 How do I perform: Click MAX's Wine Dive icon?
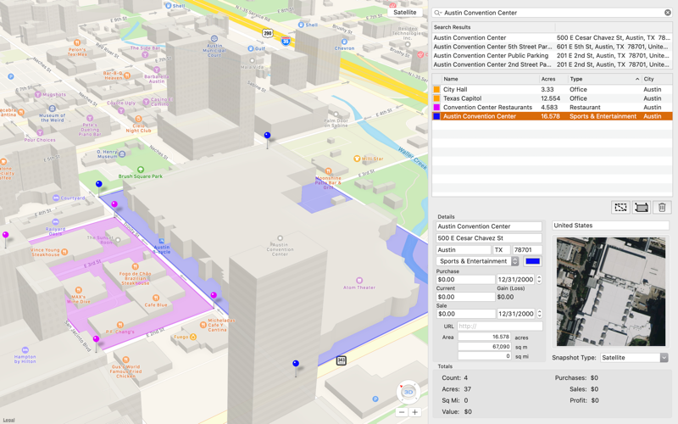(78, 290)
